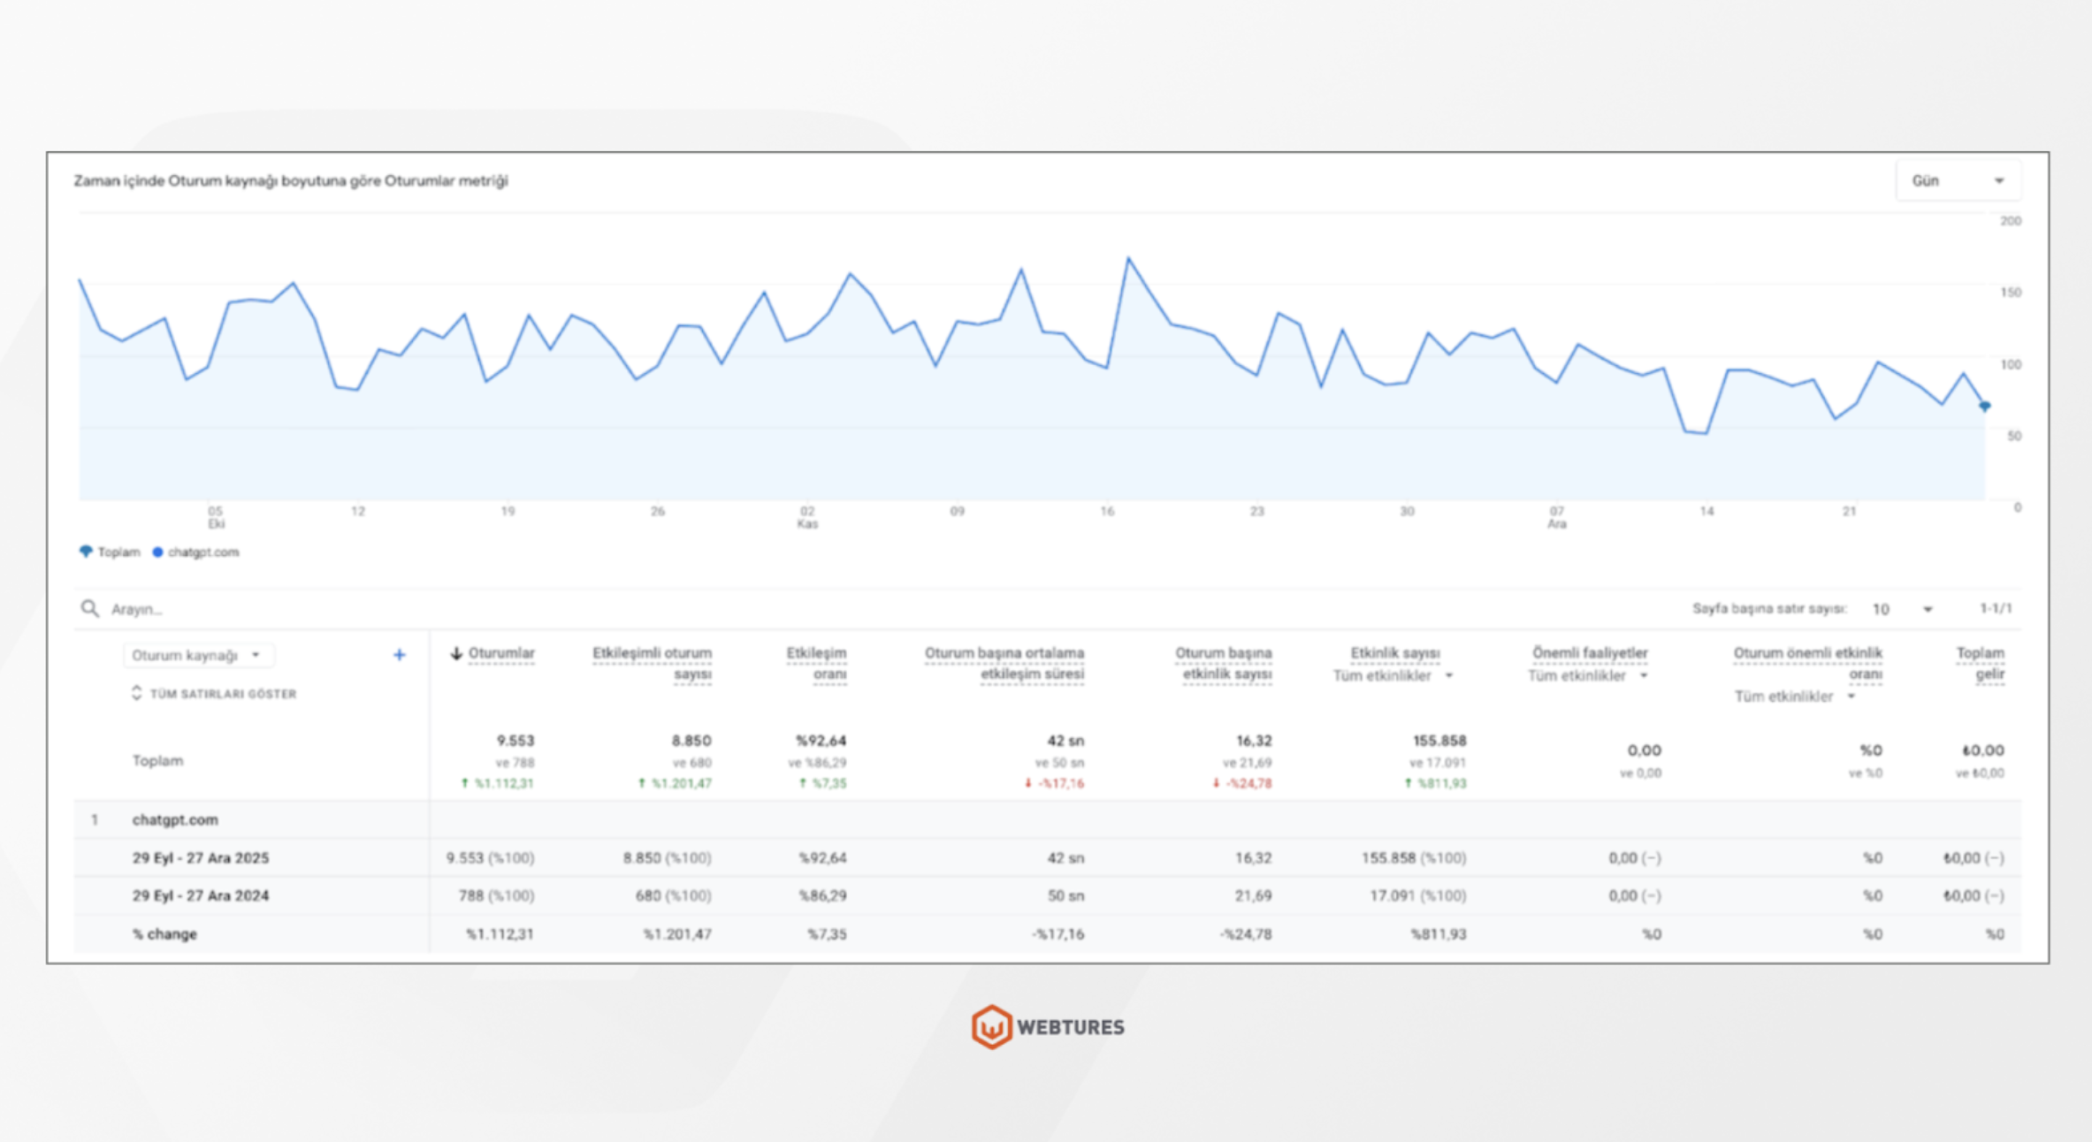Click the Oturumlar sort arrow icon
This screenshot has width=2092, height=1142.
pos(456,653)
